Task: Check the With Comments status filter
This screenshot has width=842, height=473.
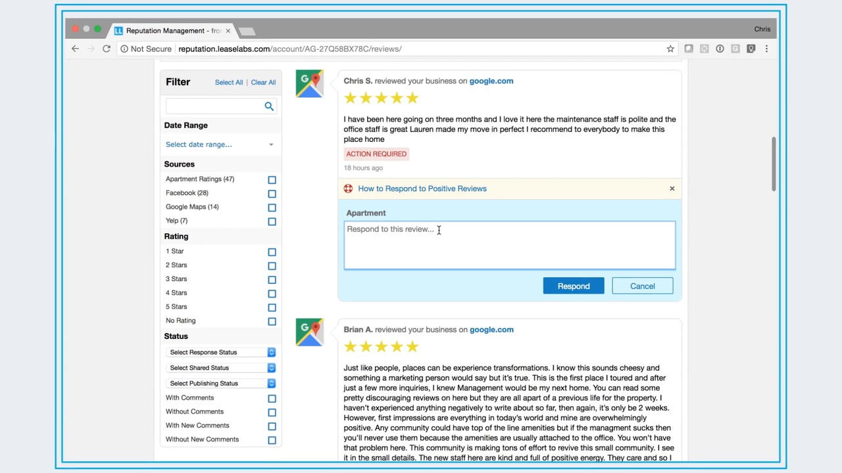Action: pyautogui.click(x=272, y=398)
